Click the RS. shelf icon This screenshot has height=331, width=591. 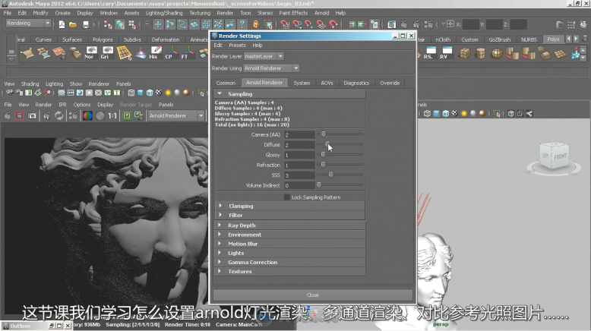tap(430, 52)
